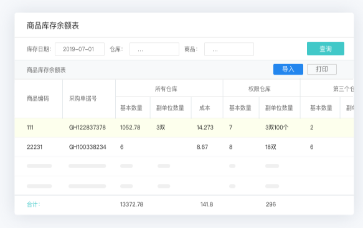
Task: Click 副单位数量 header under 权限仓库
Action: [x=279, y=108]
